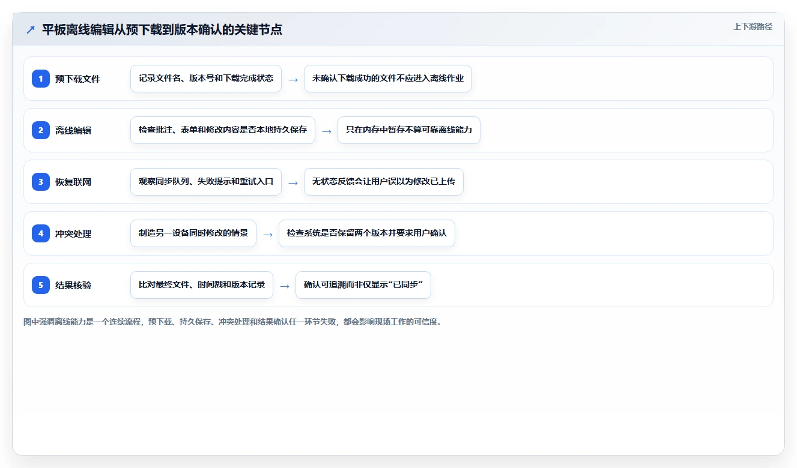Select the 冲突处理 step label
Image resolution: width=797 pixels, height=468 pixels.
click(x=73, y=233)
